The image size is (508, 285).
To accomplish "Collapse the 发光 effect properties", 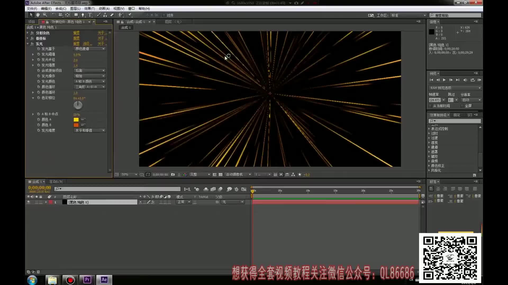I will 28,44.
